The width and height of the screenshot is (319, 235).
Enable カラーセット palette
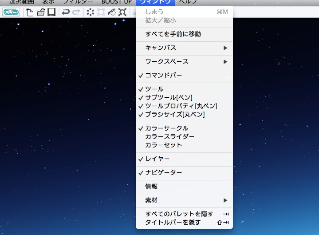(184, 145)
